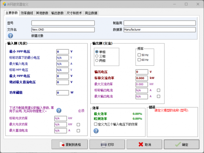Viewport: 204px width, 153px height.
Task: Open help icon beside manufacturer input parameters note
Action: click(59, 111)
